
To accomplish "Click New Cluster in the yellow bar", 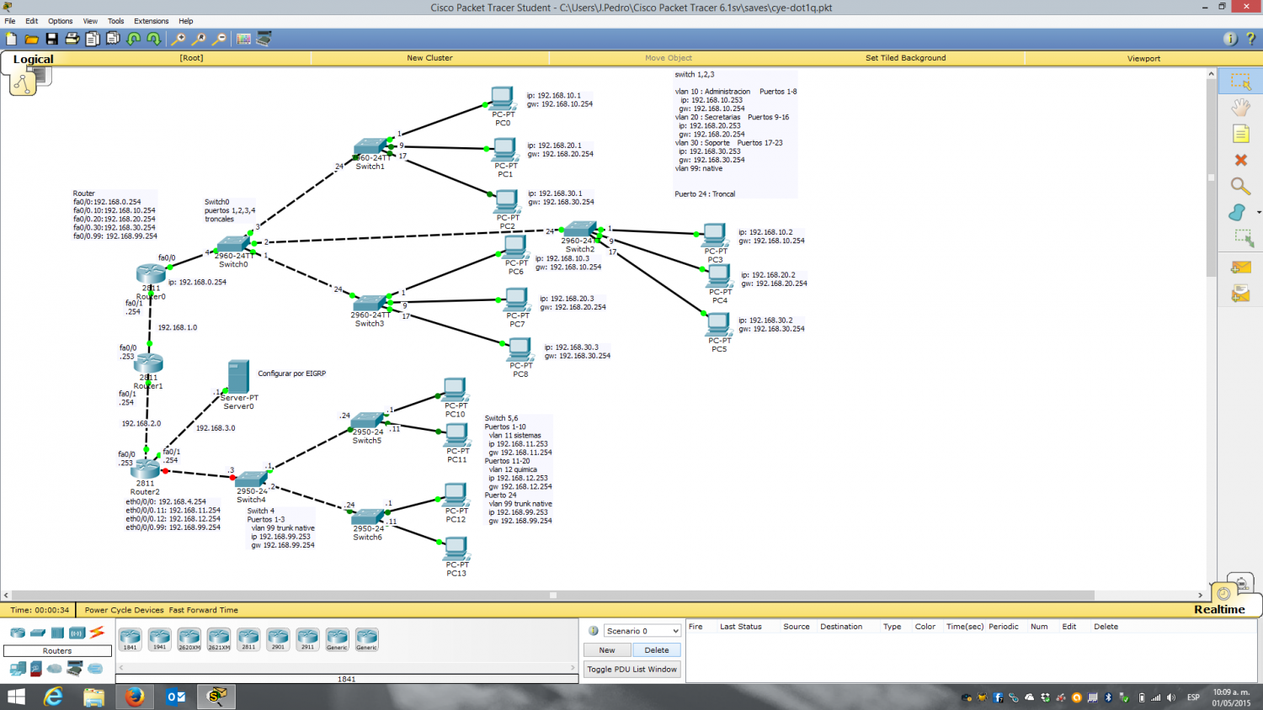I will (429, 58).
